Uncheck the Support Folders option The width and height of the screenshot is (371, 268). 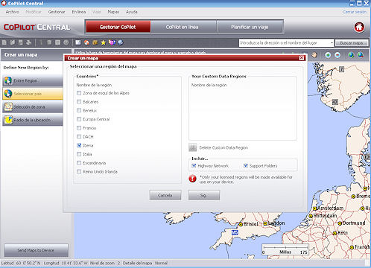coord(246,165)
